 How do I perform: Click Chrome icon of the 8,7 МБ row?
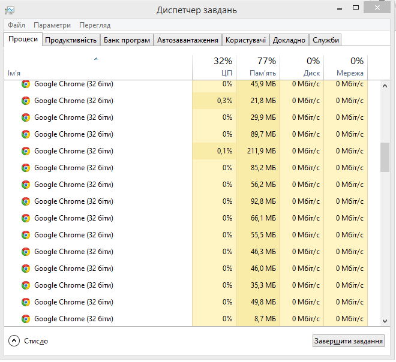[x=26, y=319]
